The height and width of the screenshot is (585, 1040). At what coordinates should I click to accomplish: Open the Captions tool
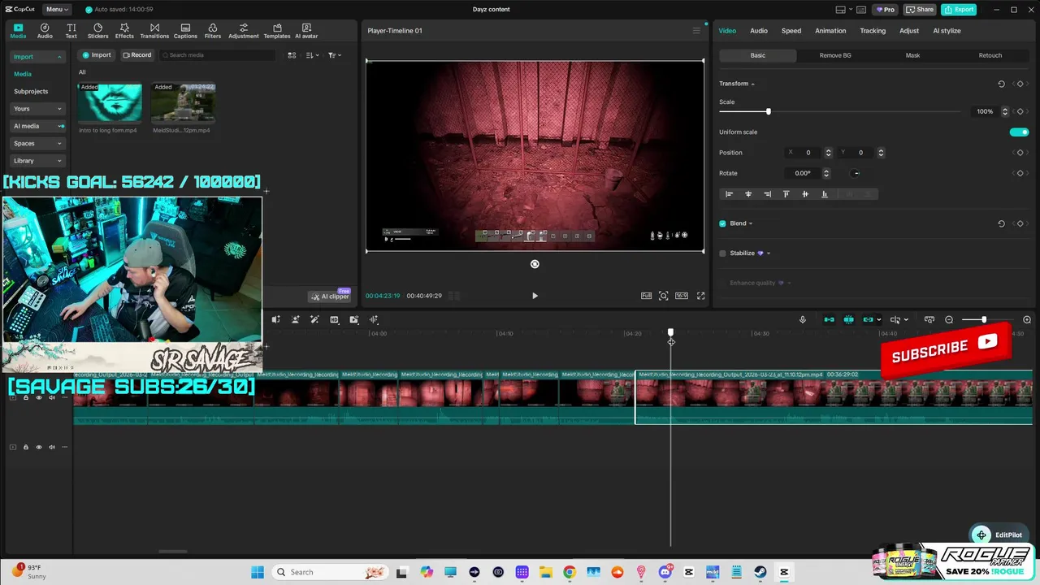tap(185, 31)
